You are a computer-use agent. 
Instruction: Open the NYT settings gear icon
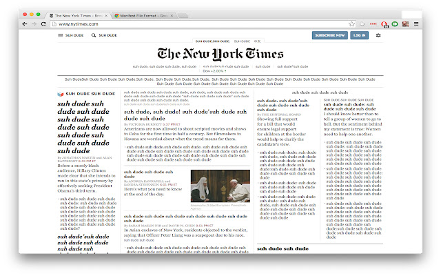point(378,35)
